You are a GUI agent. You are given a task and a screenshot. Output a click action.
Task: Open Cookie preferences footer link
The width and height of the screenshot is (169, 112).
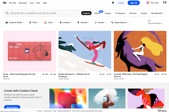click(x=64, y=111)
